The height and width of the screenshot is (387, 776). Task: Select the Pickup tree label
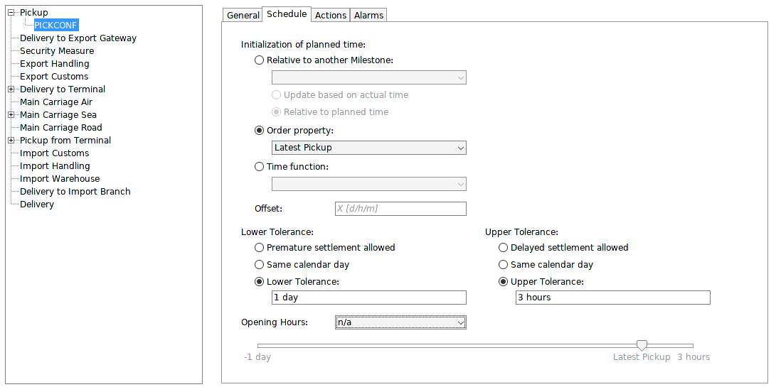(34, 13)
